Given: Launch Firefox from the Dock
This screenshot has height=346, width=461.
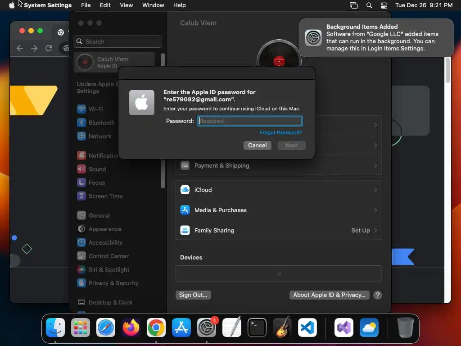Looking at the screenshot, I should [131, 328].
